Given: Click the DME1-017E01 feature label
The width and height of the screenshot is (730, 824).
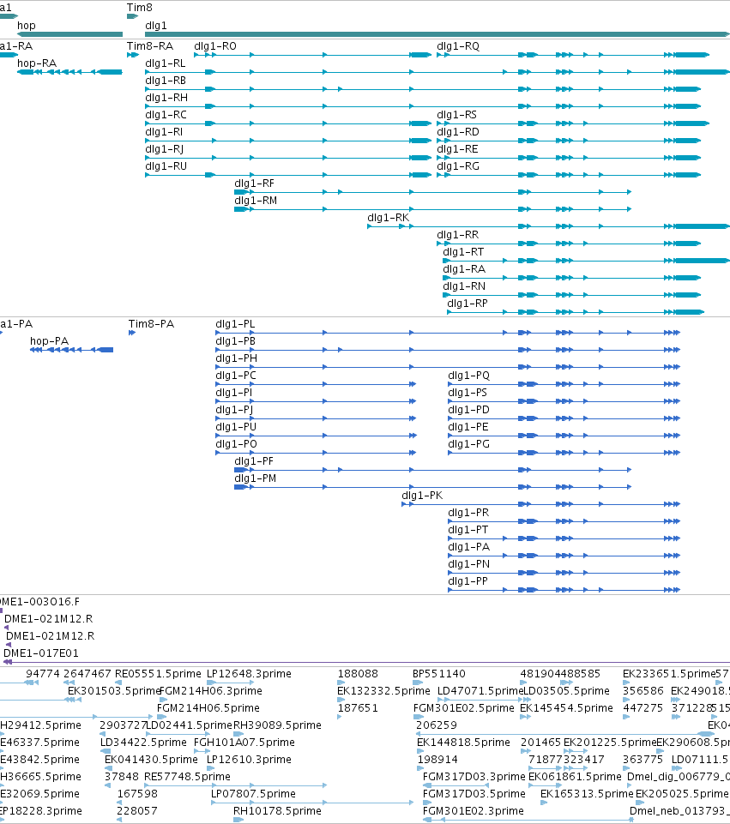Looking at the screenshot, I should coord(41,653).
